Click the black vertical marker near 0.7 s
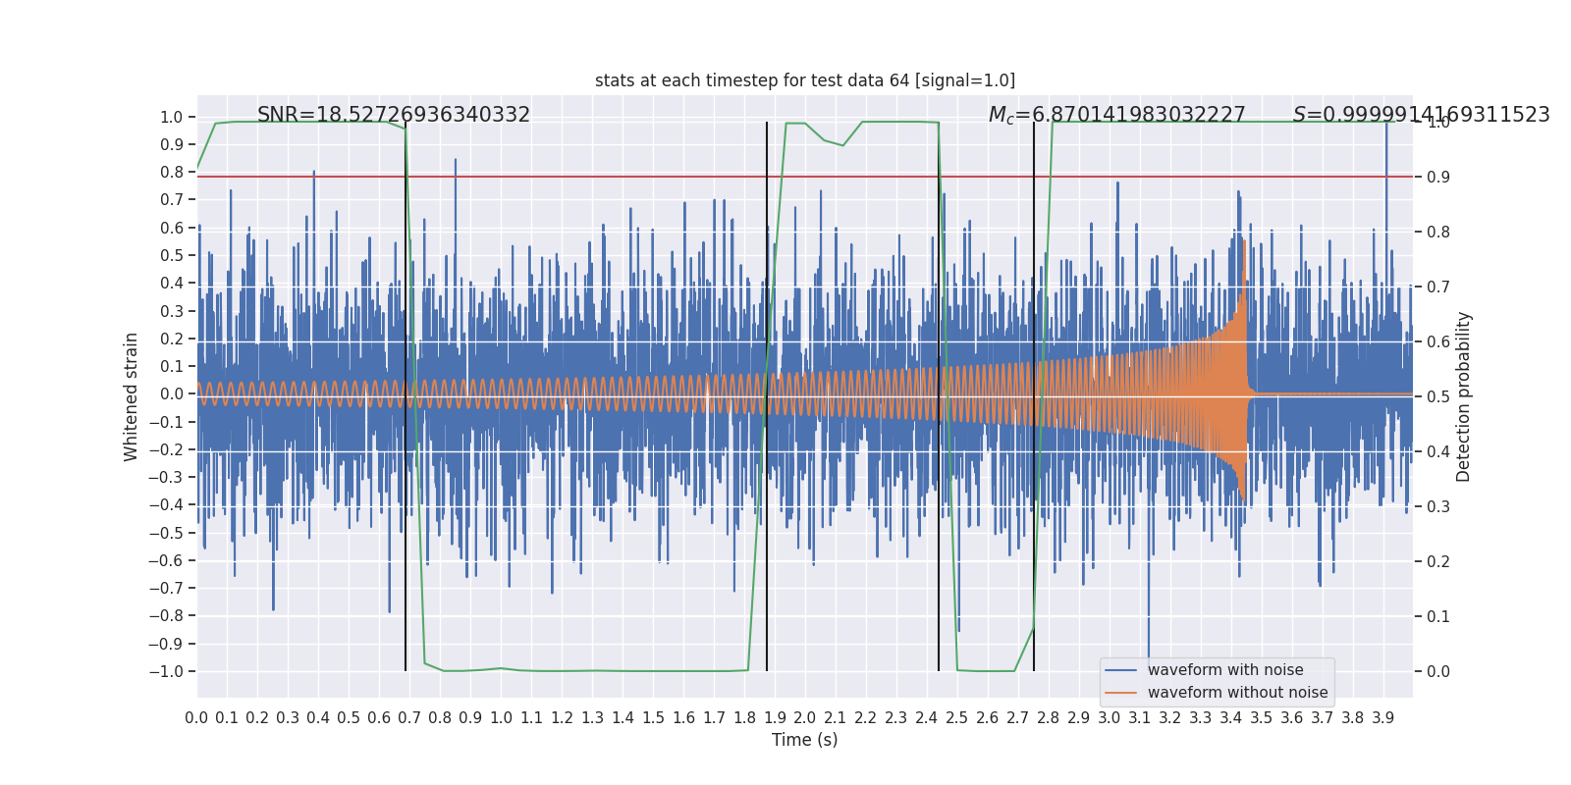 406,396
